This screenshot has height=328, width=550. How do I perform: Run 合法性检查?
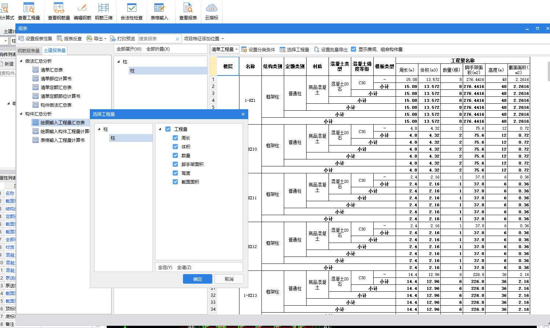[x=132, y=11]
